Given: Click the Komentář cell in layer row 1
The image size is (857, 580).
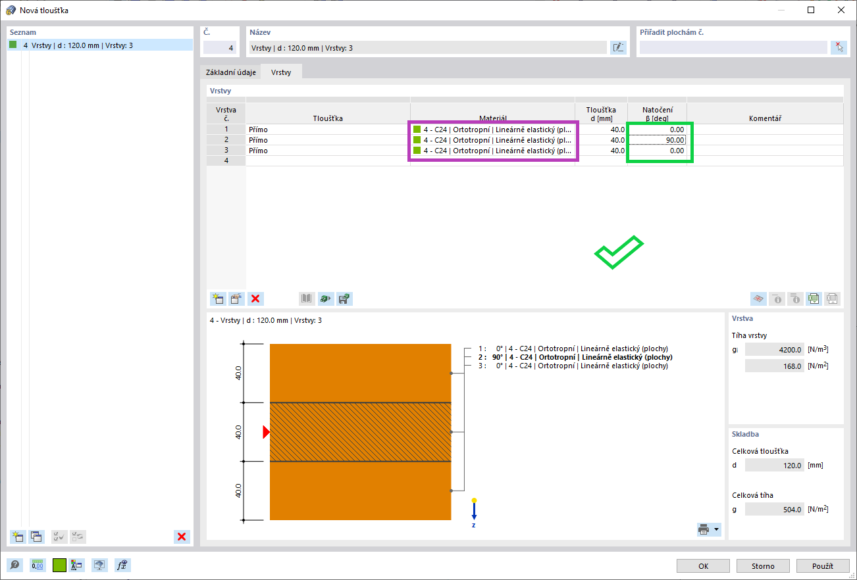Looking at the screenshot, I should pos(765,130).
